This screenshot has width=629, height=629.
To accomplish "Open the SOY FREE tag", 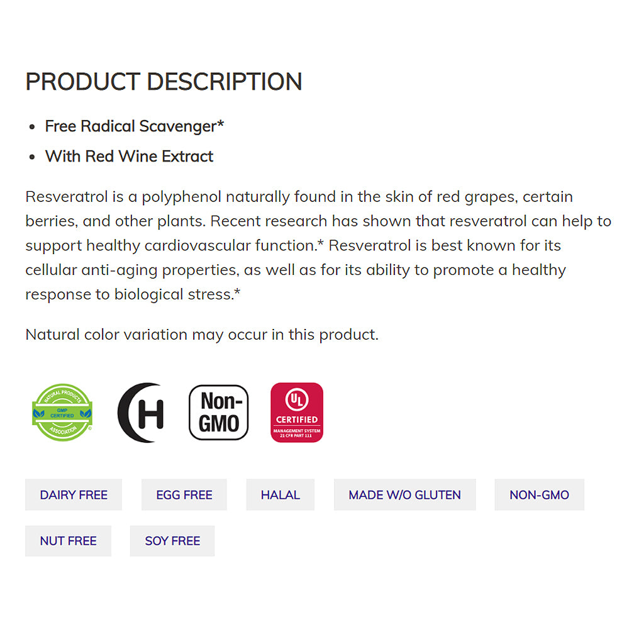I will [x=172, y=541].
